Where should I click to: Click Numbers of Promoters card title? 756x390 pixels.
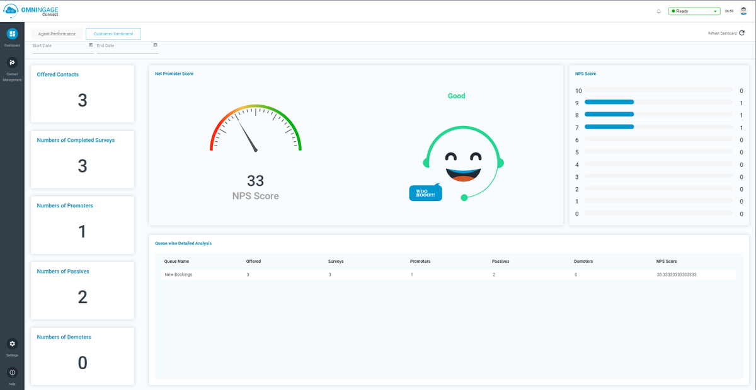(x=65, y=205)
